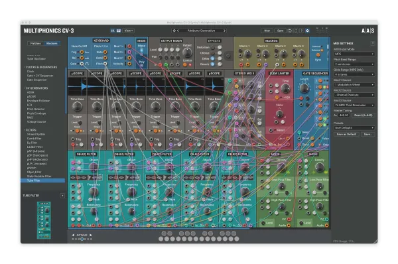The height and width of the screenshot is (264, 398).
Task: Click the Save button in top toolbar
Action: click(x=280, y=31)
